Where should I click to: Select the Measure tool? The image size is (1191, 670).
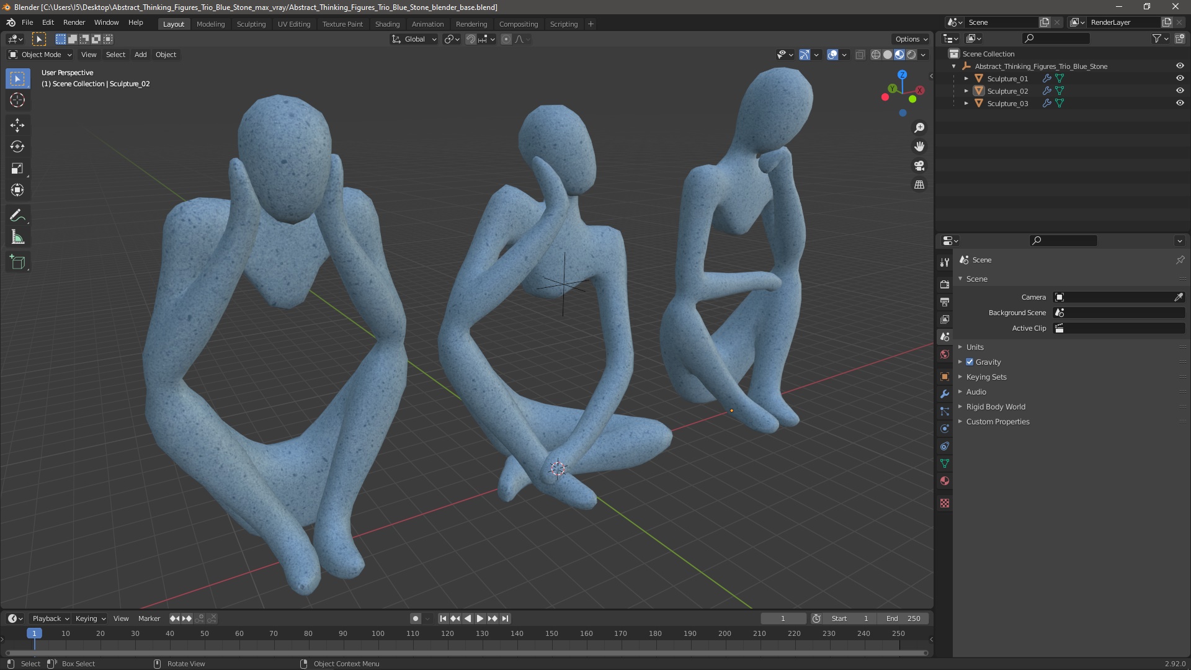point(17,238)
